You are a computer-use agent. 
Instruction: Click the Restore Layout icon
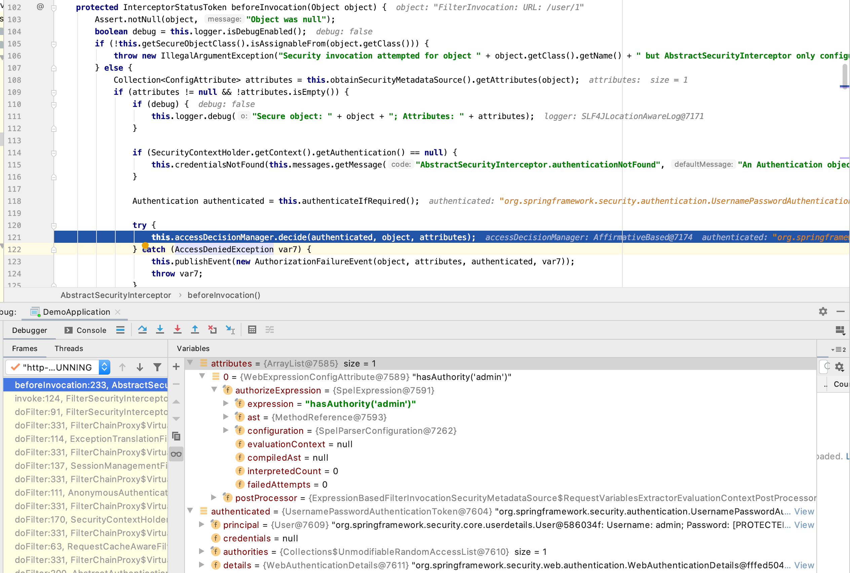840,330
